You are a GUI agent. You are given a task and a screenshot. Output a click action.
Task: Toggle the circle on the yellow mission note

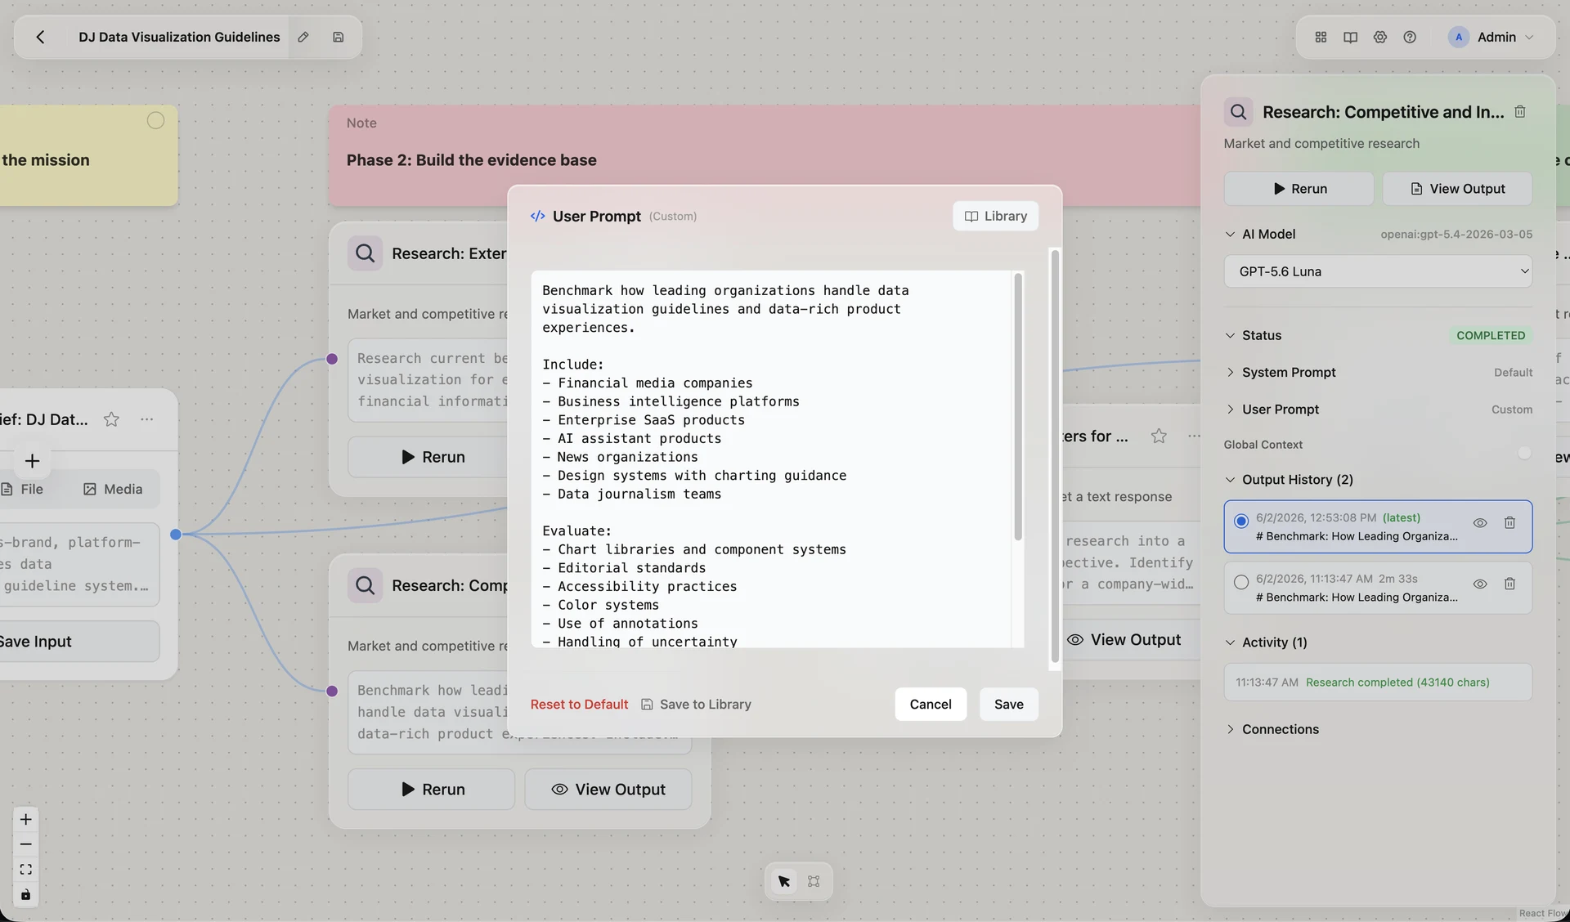coord(155,120)
